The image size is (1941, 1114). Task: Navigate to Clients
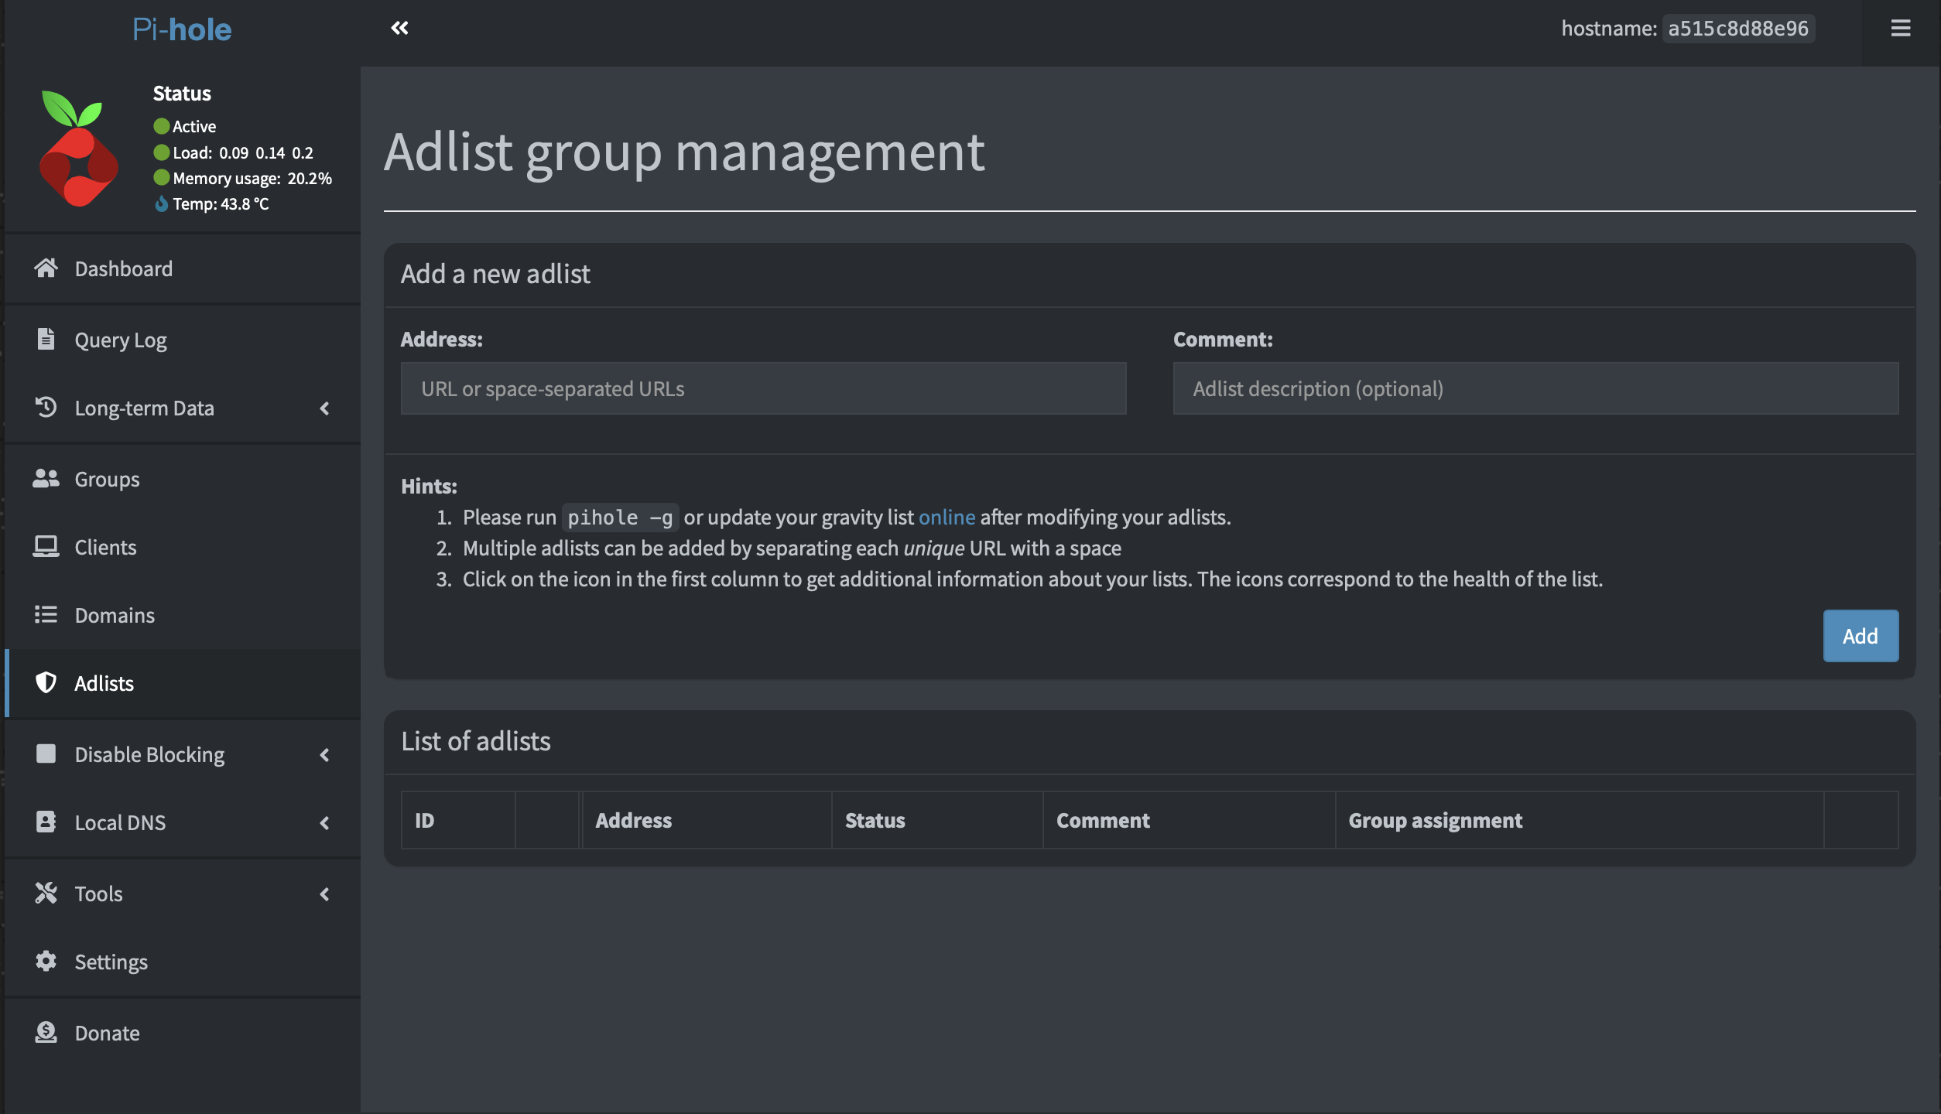[x=183, y=547]
